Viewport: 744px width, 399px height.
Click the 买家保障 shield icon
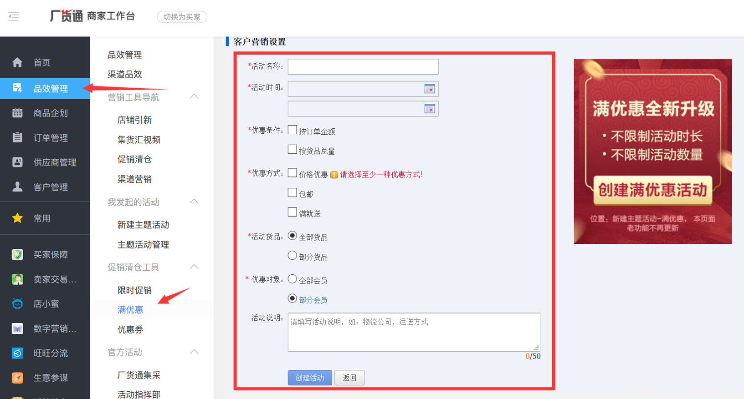point(17,254)
